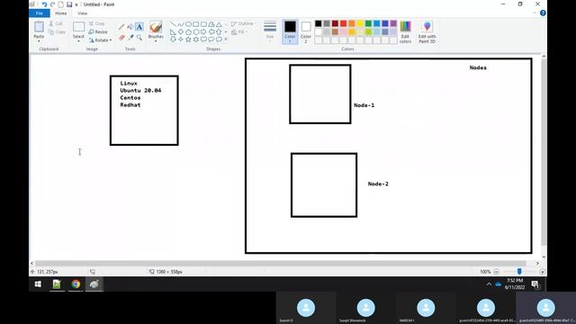Screen dimensions: 576x324
Task: Select the Pencil tool
Action: (121, 27)
